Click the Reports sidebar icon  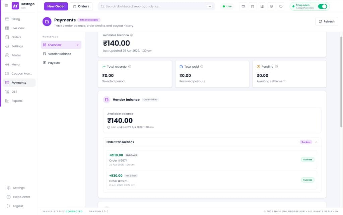[x=7, y=101]
